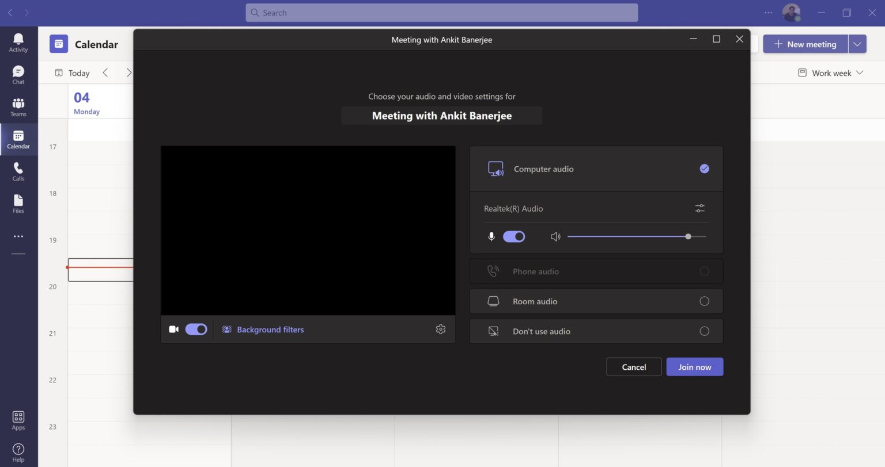Disable the microphone toggle

[x=514, y=236]
